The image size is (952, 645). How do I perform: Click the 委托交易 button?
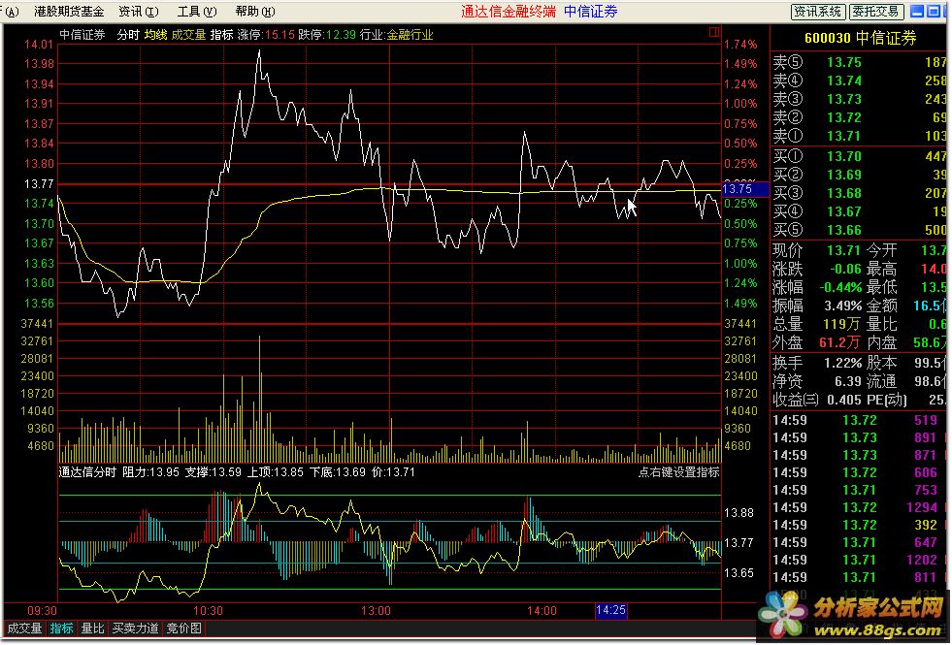[876, 12]
